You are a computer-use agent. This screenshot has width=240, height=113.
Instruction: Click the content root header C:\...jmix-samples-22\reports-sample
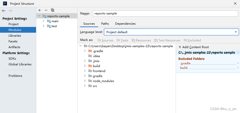pyautogui.click(x=207, y=52)
